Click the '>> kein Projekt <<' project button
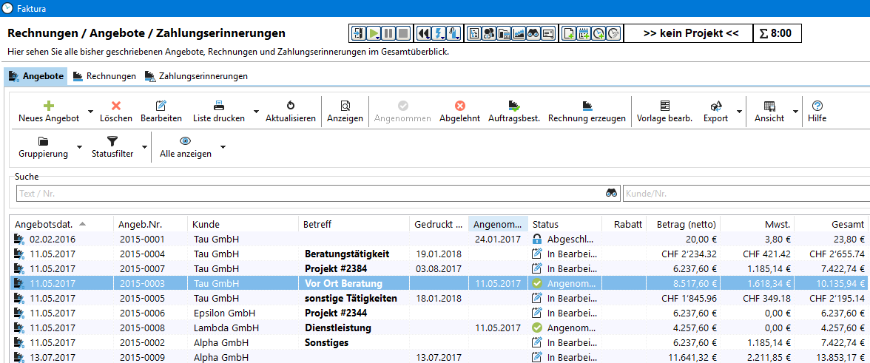The image size is (870, 363). coord(687,33)
